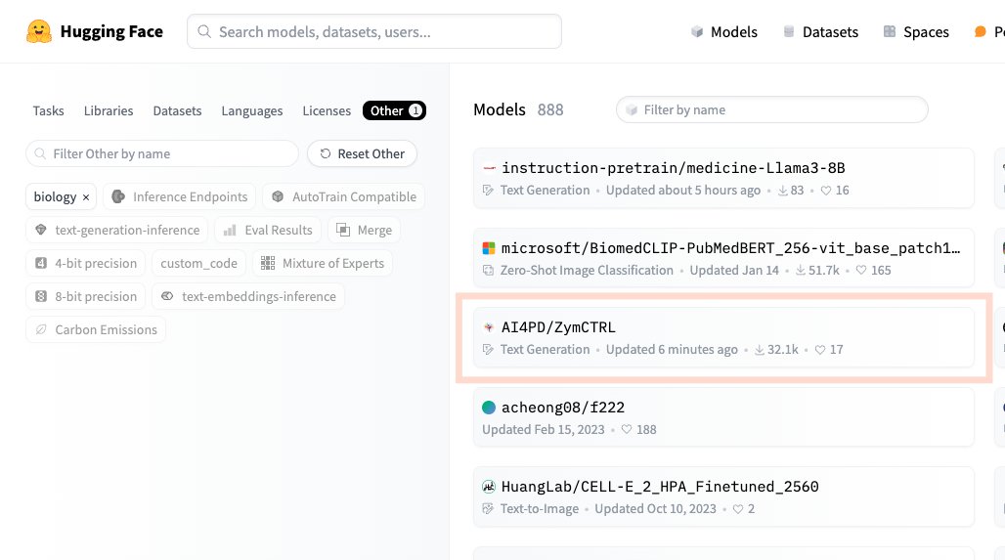Toggle the Eval Results filter tag

click(267, 230)
